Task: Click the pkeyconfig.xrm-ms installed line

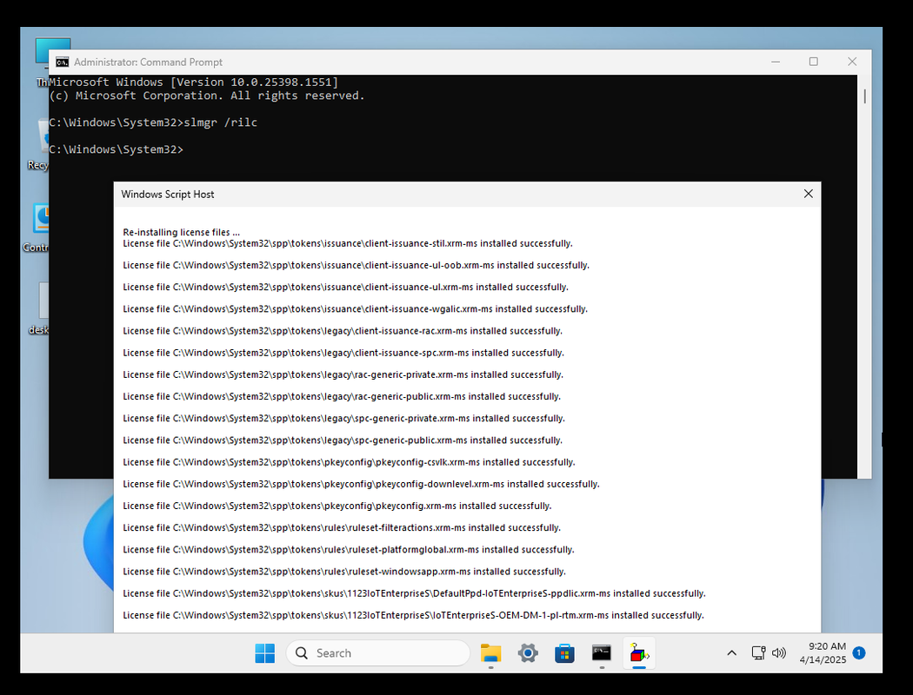Action: (337, 506)
